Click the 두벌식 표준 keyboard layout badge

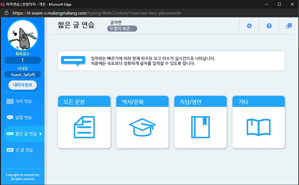[x=122, y=29]
